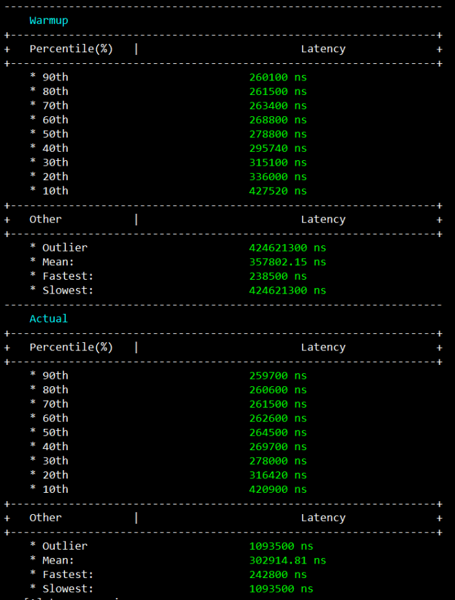Select the "50th" label in Warmup
The image size is (455, 600).
click(56, 134)
